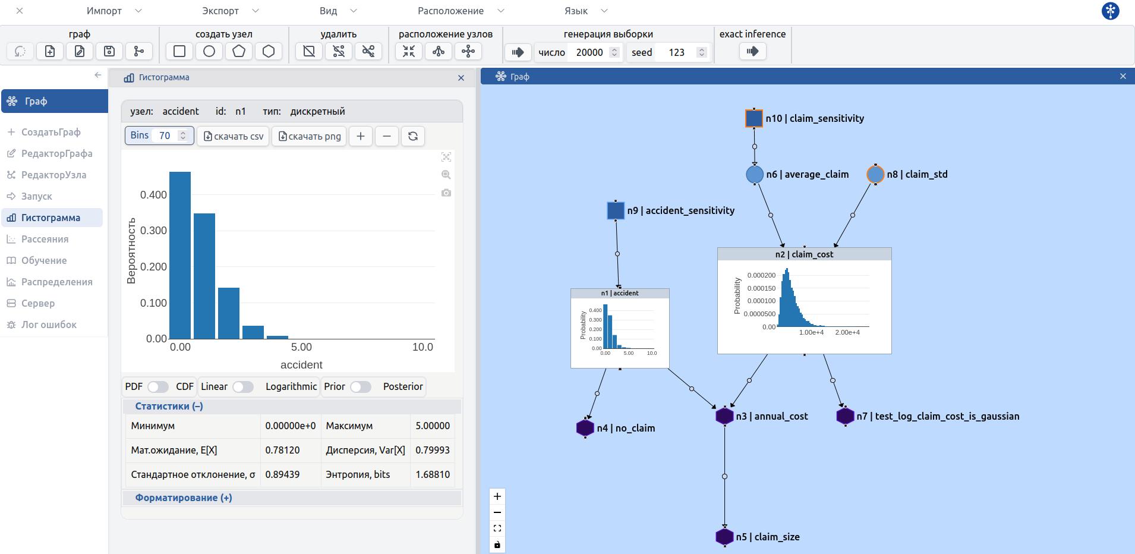Viewport: 1135px width, 554px height.
Task: Click the скачать png button
Action: pyautogui.click(x=309, y=136)
